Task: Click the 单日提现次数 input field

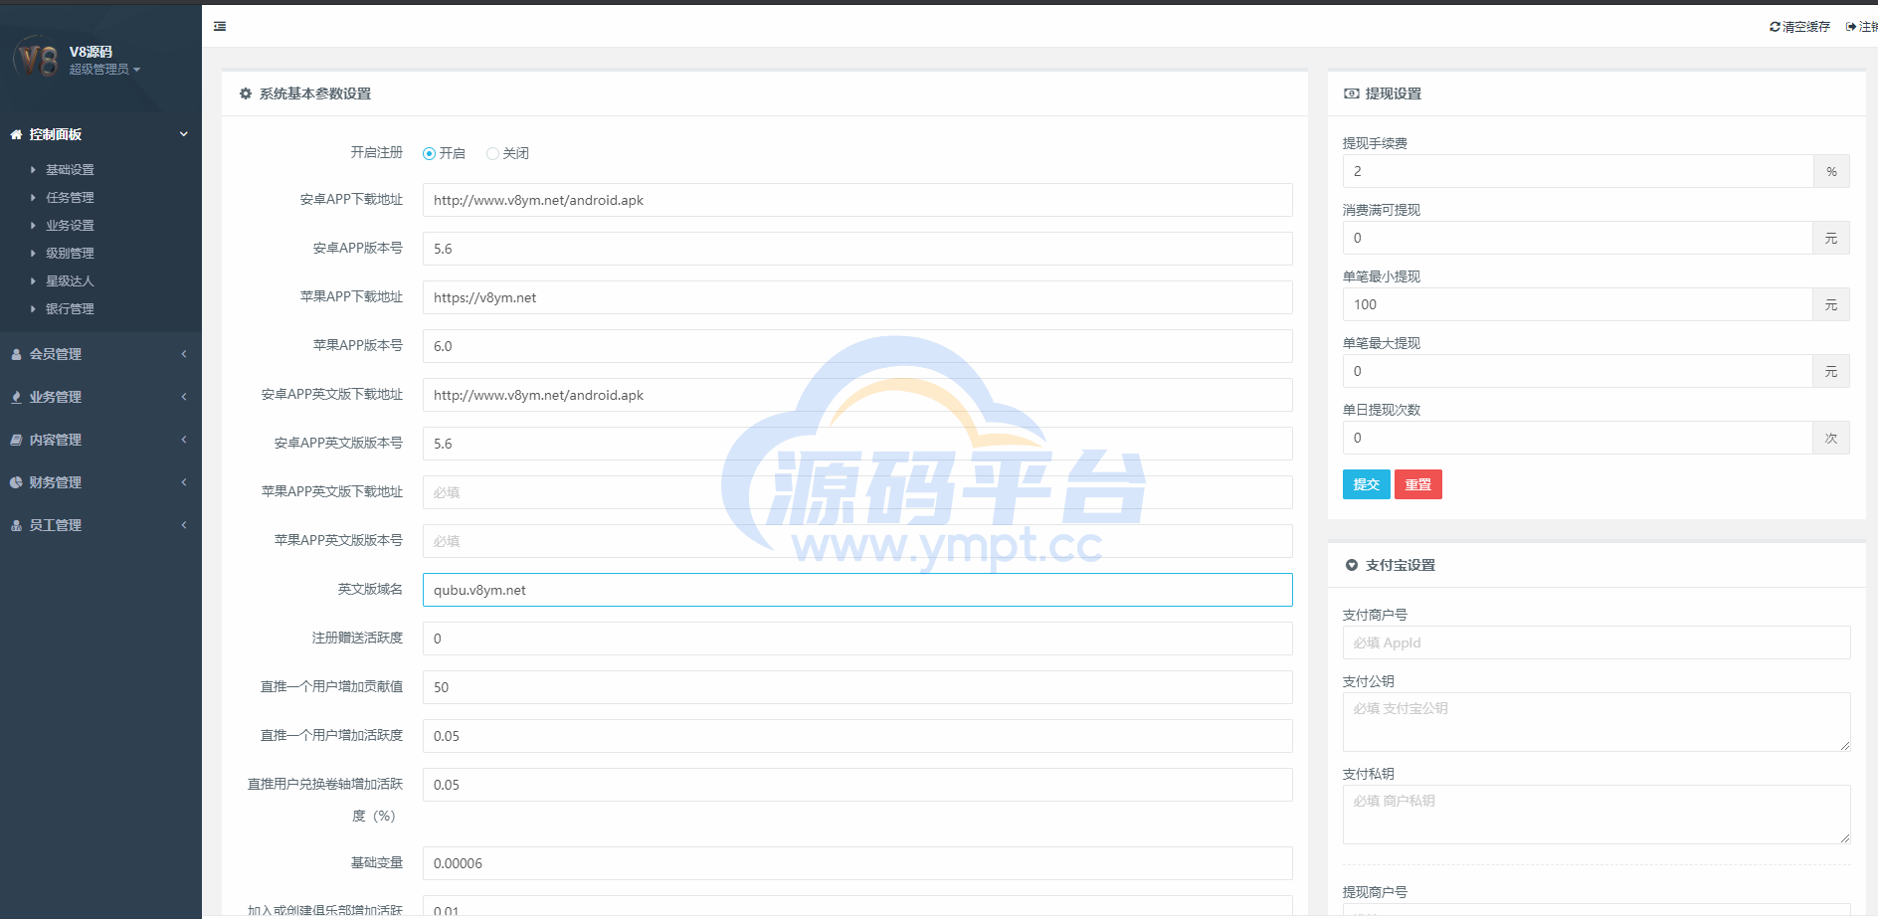Action: [1578, 438]
